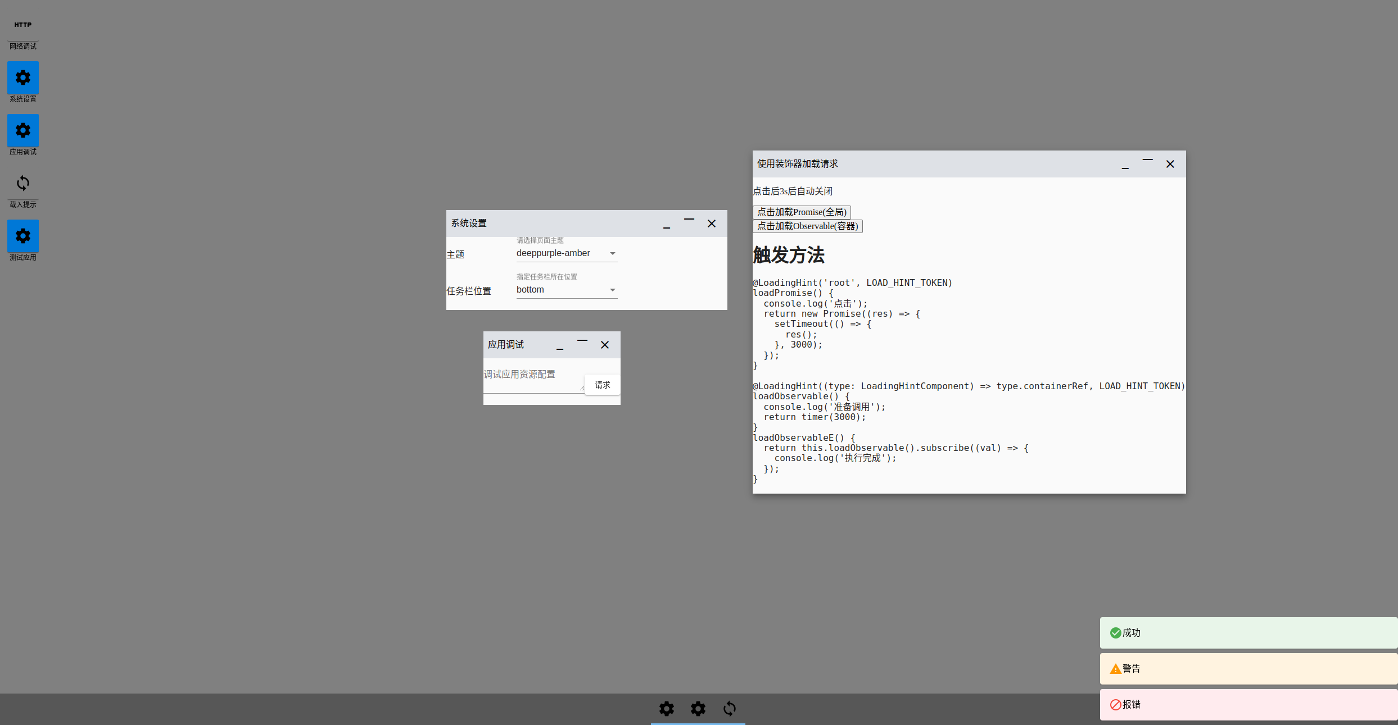Minimize the 应用调试 window
Screen dimensions: 1398x725
click(x=560, y=345)
